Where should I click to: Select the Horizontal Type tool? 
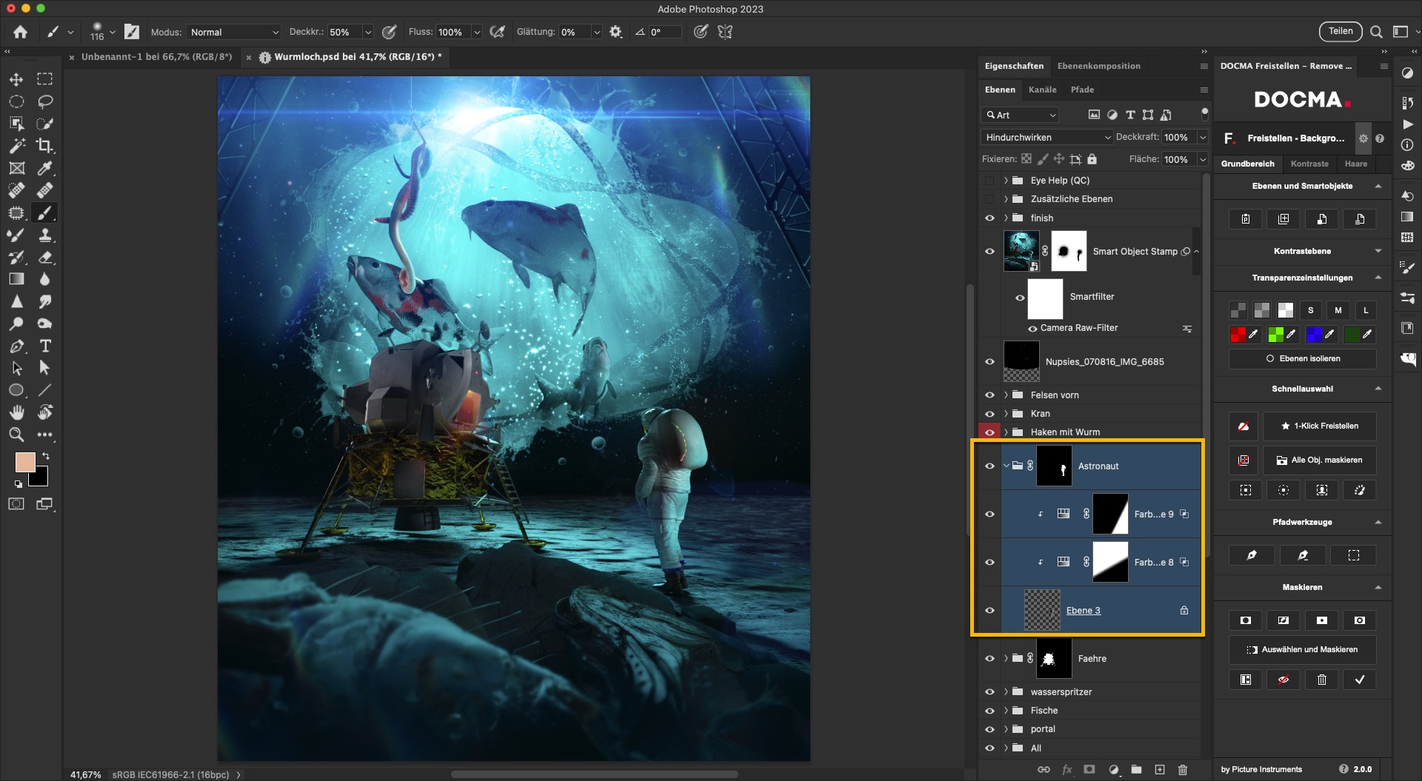point(45,346)
